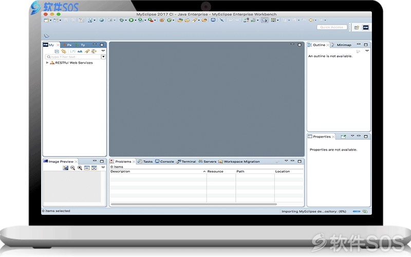Click the Search flashlight toolbar icon
This screenshot has width=411, height=257.
(194, 20)
